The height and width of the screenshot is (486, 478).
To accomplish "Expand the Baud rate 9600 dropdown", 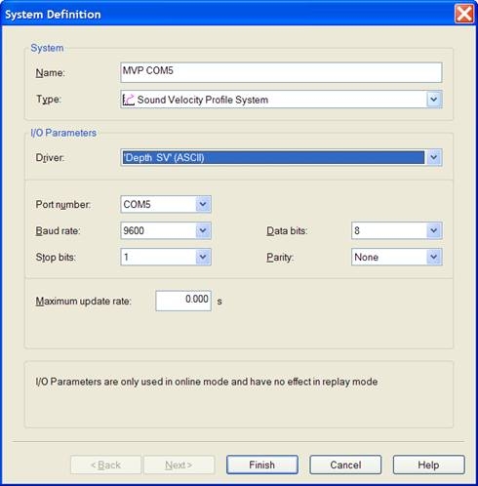I will pyautogui.click(x=203, y=230).
